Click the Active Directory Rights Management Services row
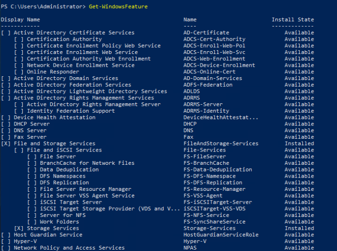Screen dimensions: 337x251 (83, 98)
